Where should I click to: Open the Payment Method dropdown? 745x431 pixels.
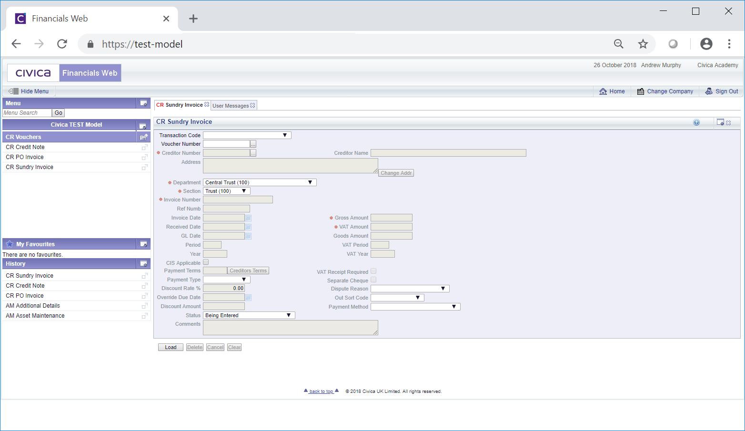click(x=415, y=307)
